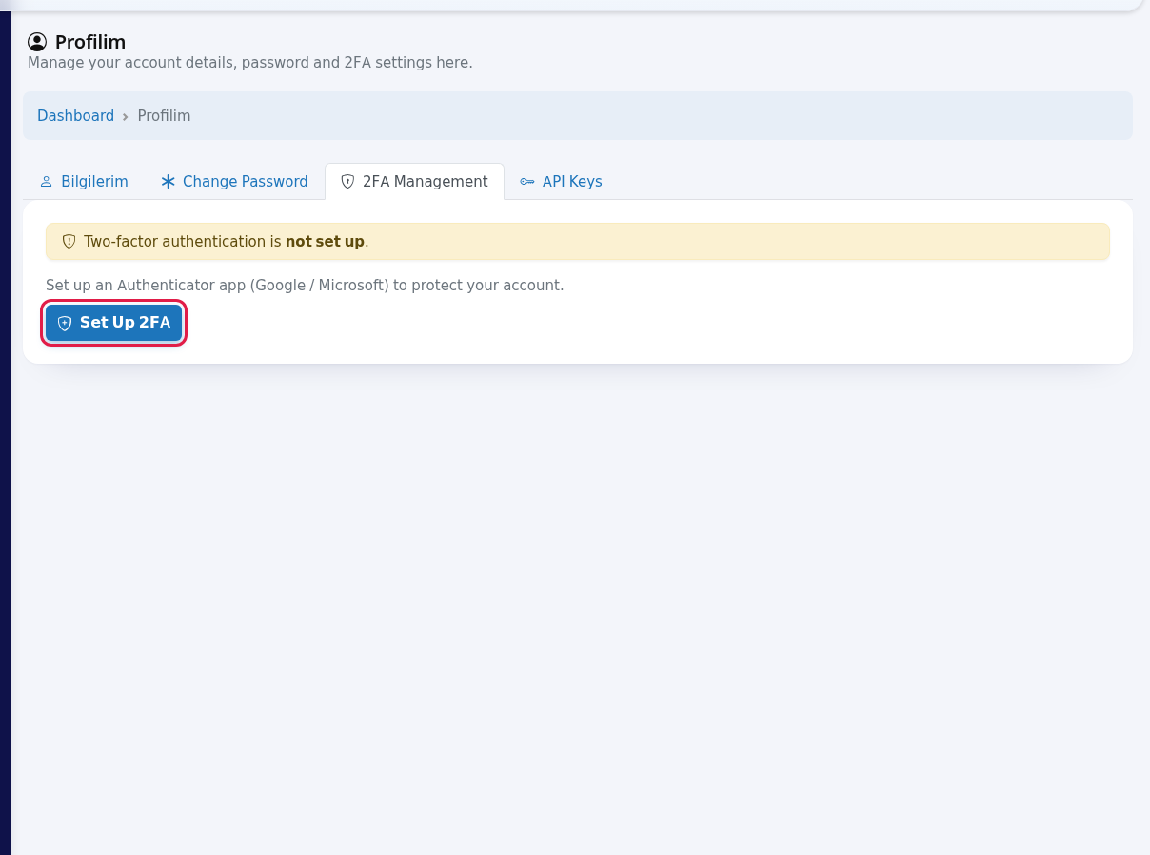Click the asterisk icon on Change Password tab
1150x855 pixels.
pos(169,181)
